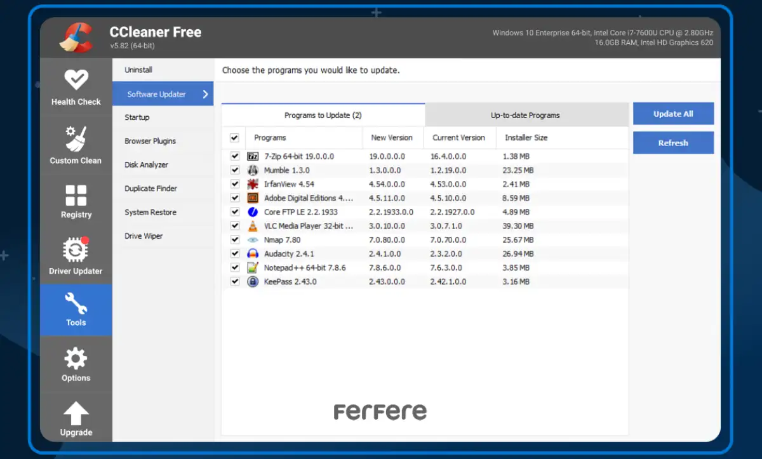This screenshot has width=762, height=459.
Task: Select the KeePass 2.43.0 row text
Action: (290, 281)
